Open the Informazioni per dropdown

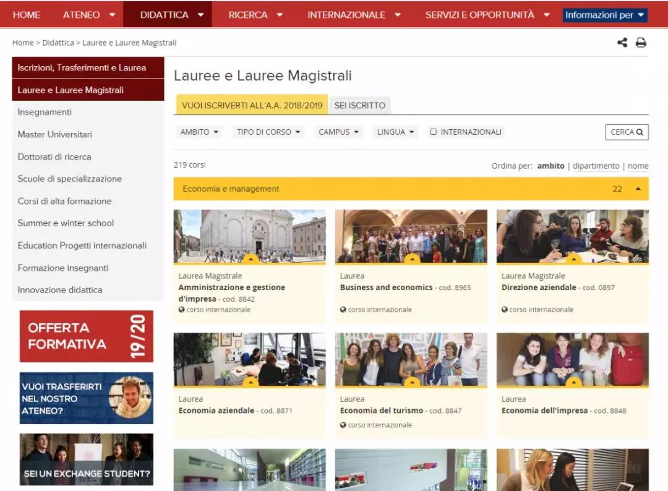coord(604,15)
